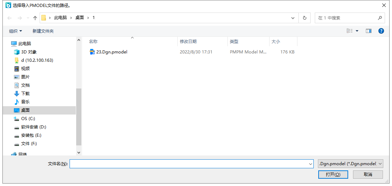Open the .Dgn.pmodel file type filter
Screen dimensions: 392x186
coord(350,164)
